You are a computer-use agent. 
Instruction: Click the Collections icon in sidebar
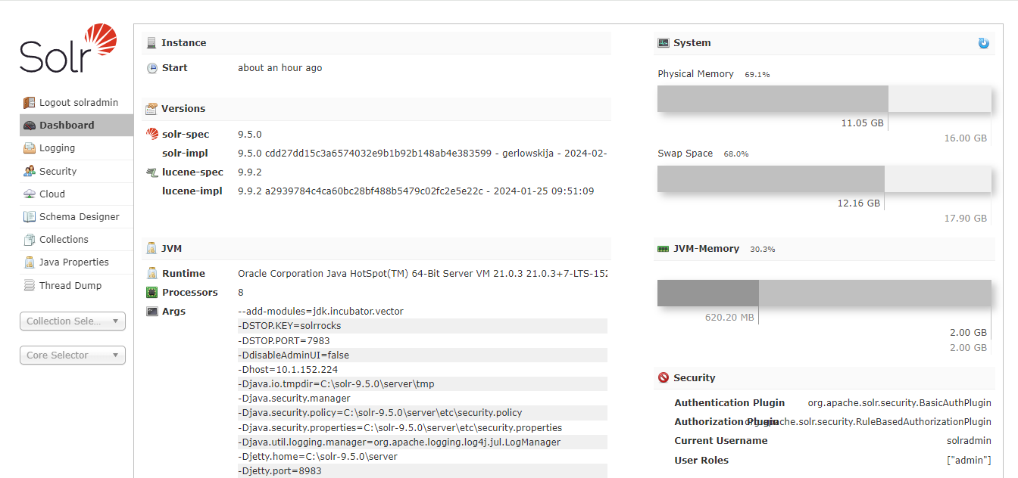[29, 240]
